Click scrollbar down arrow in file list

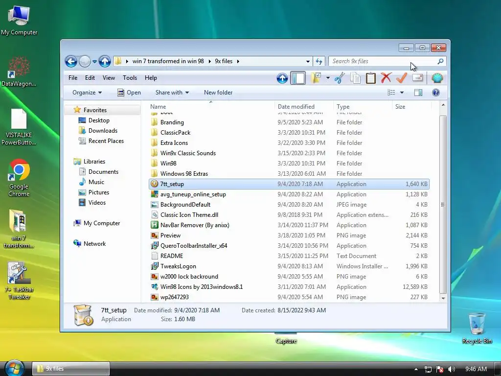click(x=443, y=298)
